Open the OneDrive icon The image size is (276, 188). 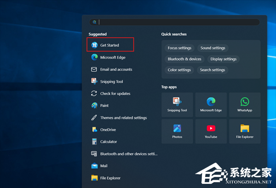tap(94, 130)
